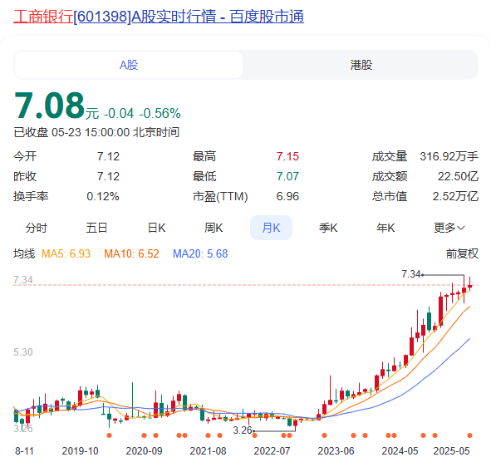This screenshot has width=491, height=467.
Task: Click the 2019-10 date axis label
Action: click(x=80, y=451)
